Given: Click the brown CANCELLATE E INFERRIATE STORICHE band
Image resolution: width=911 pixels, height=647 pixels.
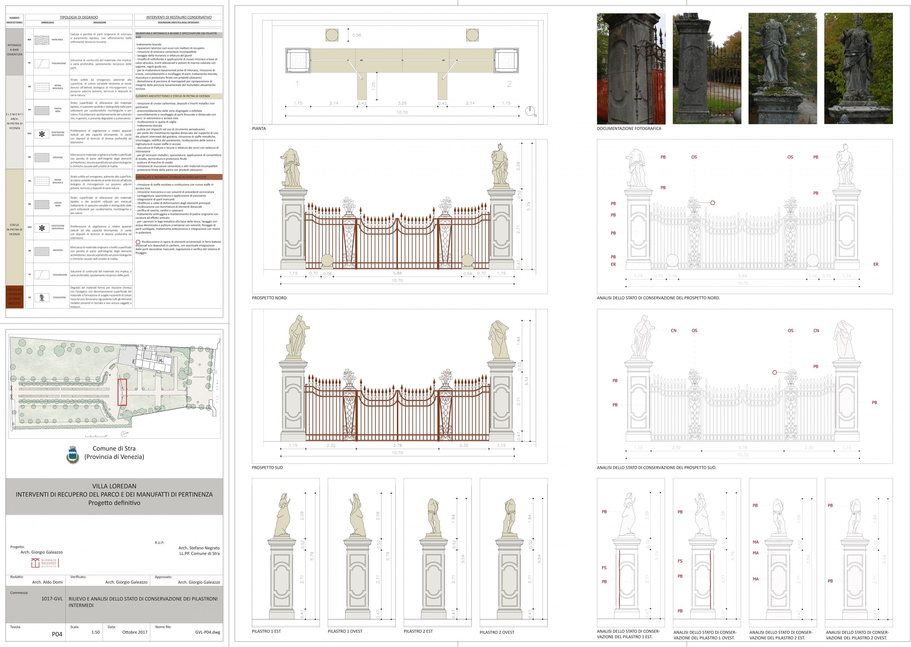Looking at the screenshot, I should pos(179,177).
